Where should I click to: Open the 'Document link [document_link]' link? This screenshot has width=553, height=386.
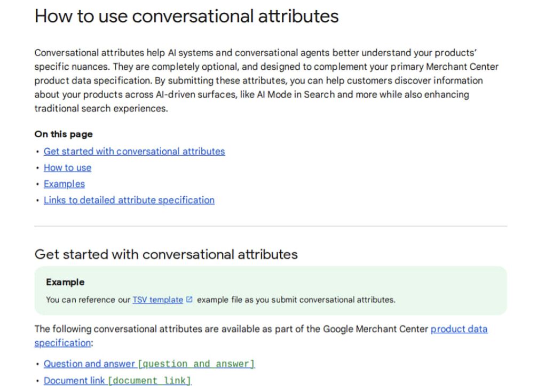point(117,380)
